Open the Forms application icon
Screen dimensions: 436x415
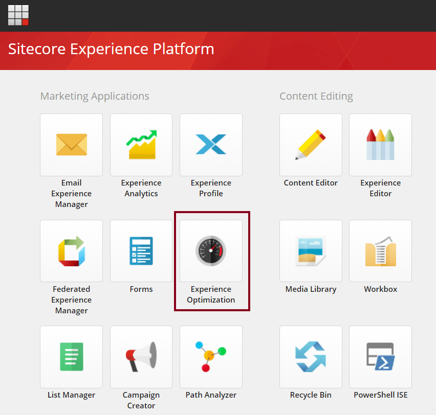point(141,251)
